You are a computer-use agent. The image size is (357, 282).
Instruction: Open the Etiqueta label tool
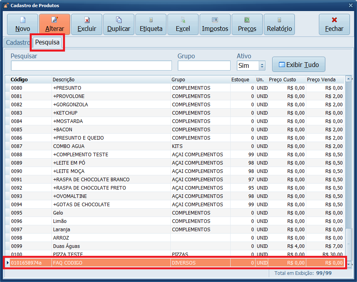(x=151, y=24)
